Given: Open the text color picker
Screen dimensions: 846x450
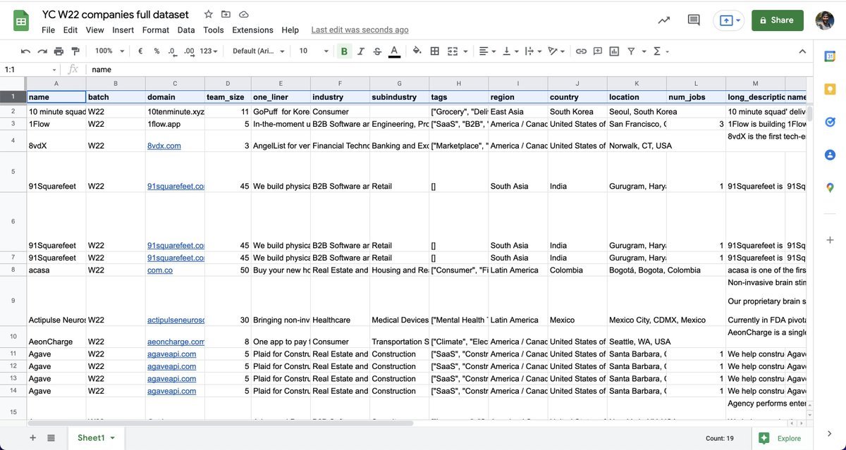Looking at the screenshot, I should pyautogui.click(x=394, y=51).
